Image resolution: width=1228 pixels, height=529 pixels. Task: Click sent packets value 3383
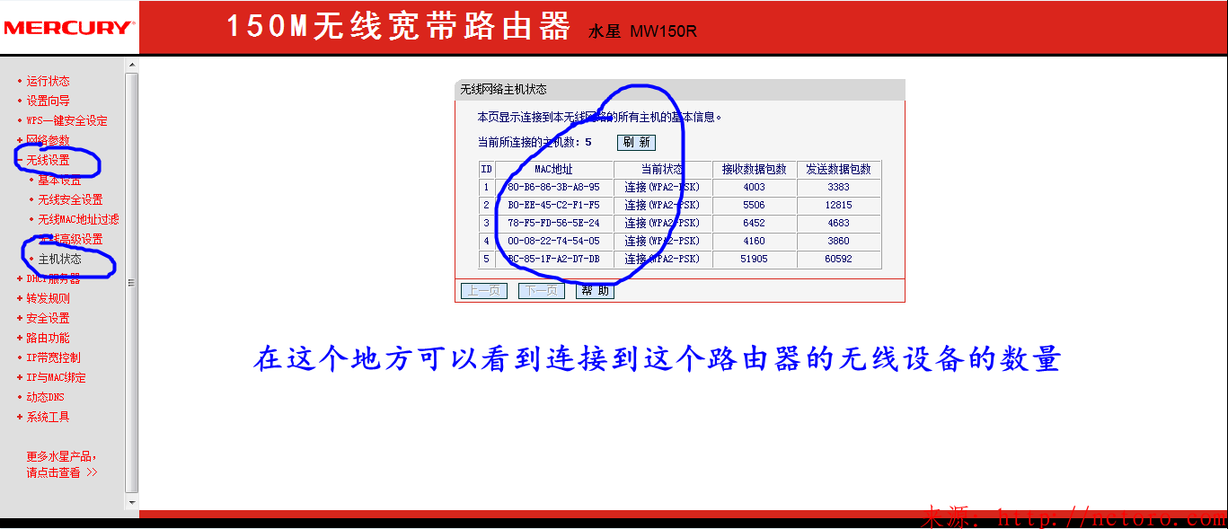pyautogui.click(x=839, y=187)
